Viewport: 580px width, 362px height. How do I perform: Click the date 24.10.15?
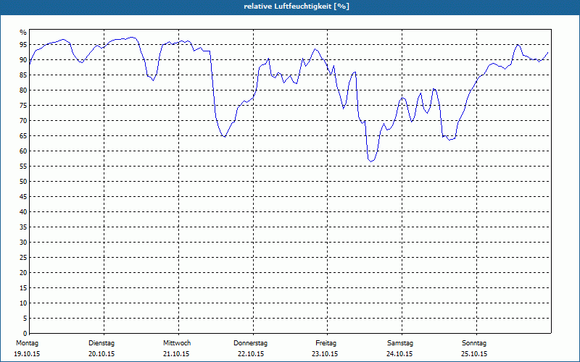click(399, 354)
